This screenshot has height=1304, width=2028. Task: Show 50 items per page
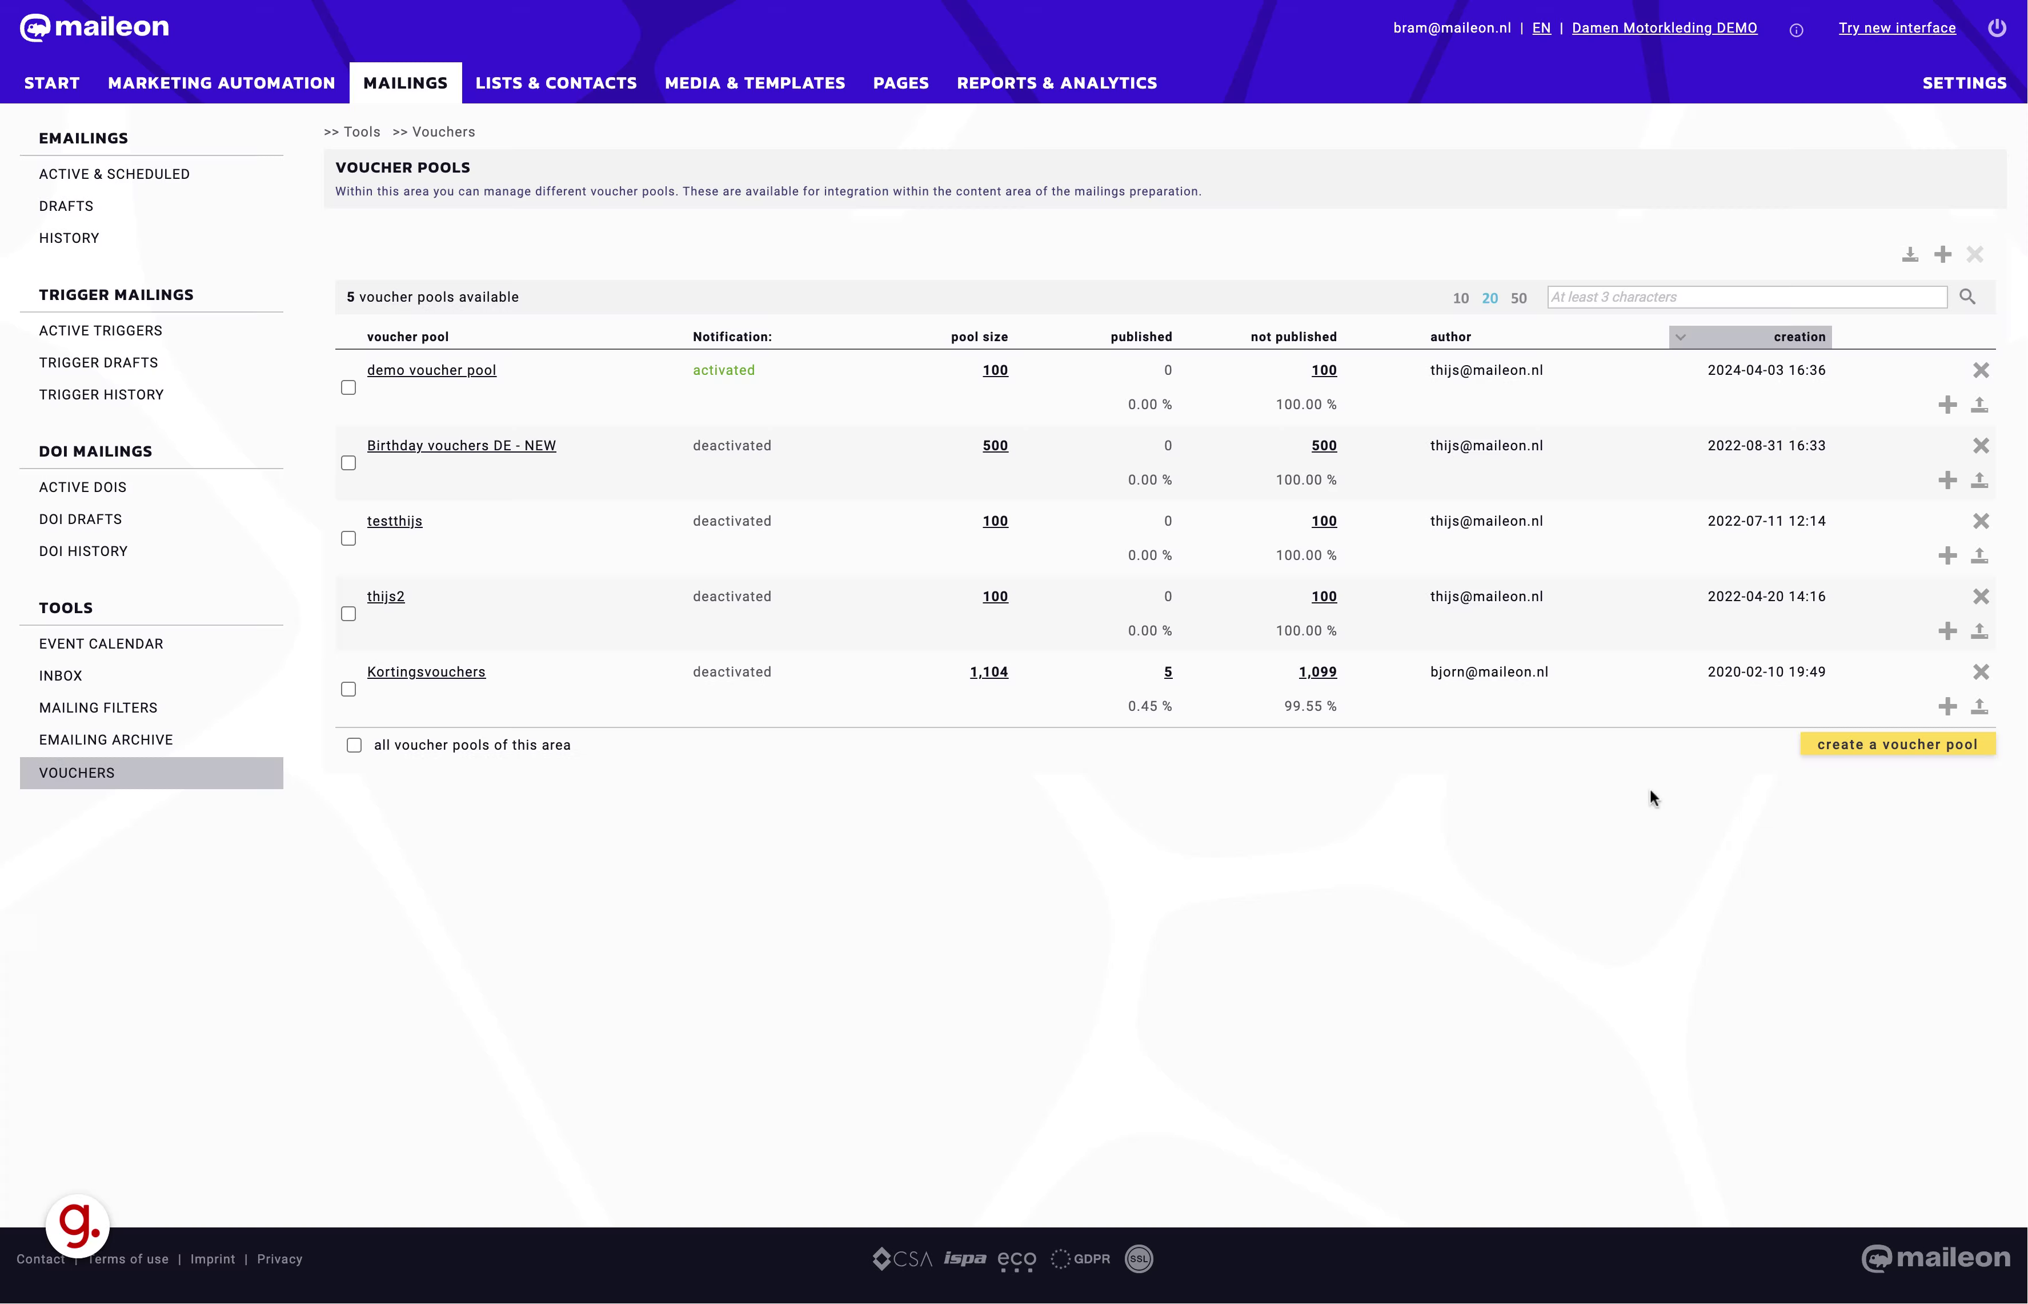pyautogui.click(x=1518, y=298)
